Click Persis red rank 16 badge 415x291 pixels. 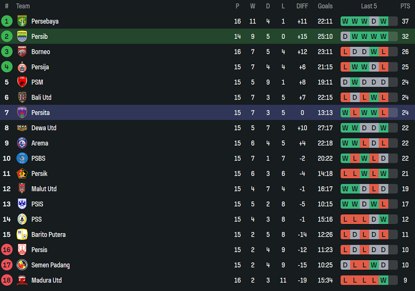pyautogui.click(x=6, y=250)
